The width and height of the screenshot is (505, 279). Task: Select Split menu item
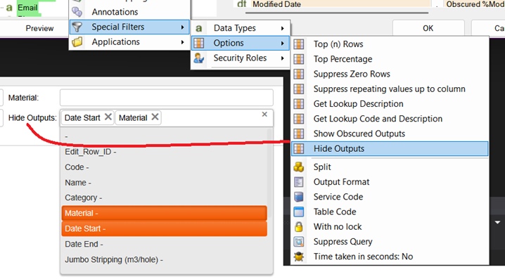[x=390, y=167]
